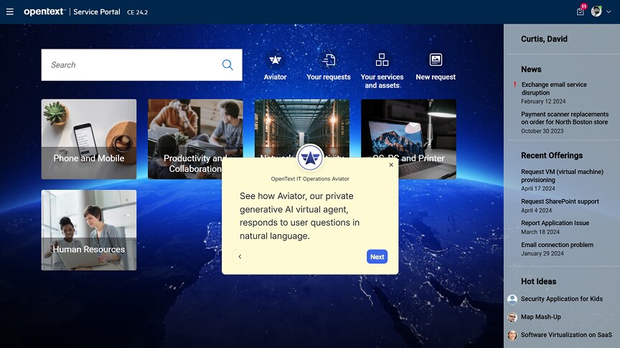The width and height of the screenshot is (620, 348).
Task: Click the Curtis, David name heading
Action: point(544,39)
